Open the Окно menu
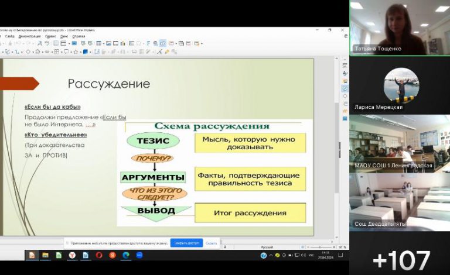 point(64,36)
